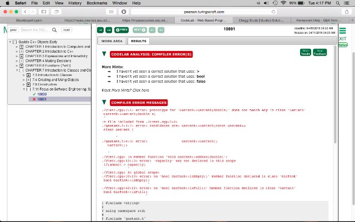
Task: Click the Safari Share icon
Action: click(x=347, y=12)
